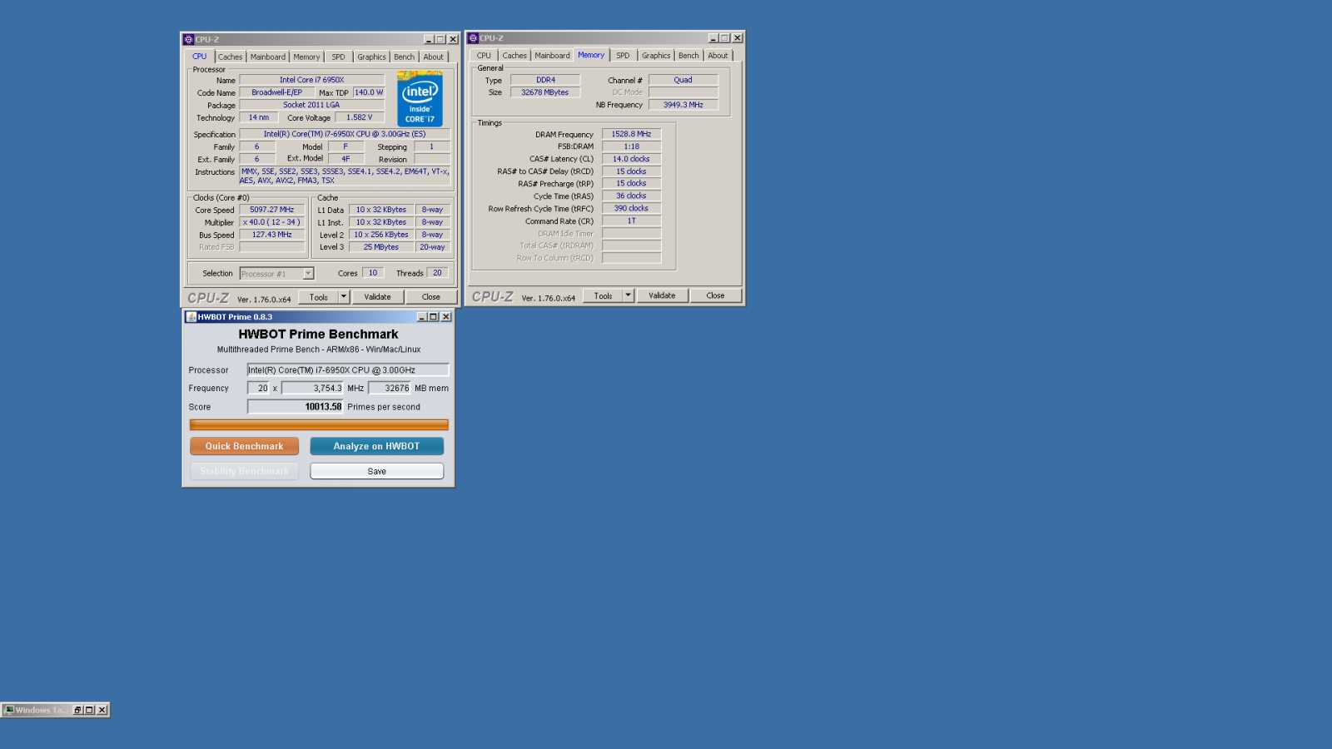
Task: Close the minimized Windows Task window
Action: (x=102, y=710)
